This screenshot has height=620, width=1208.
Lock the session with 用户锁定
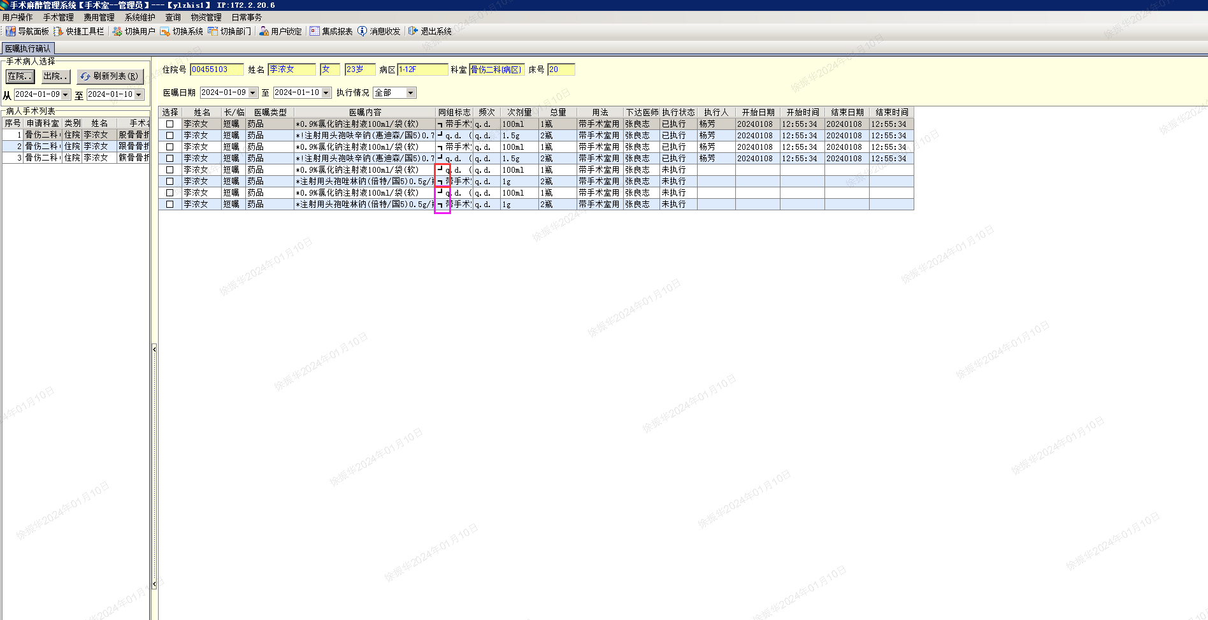click(x=280, y=31)
